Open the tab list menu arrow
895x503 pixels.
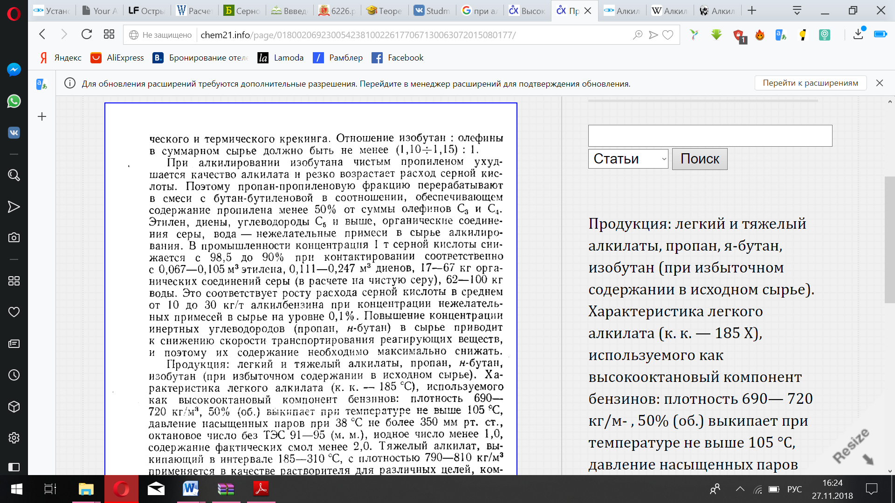point(797,10)
